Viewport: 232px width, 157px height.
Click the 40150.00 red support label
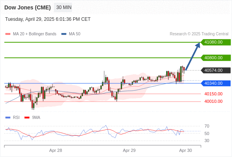[214, 94]
